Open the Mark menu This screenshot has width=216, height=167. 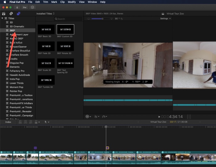pyautogui.click(x=54, y=2)
